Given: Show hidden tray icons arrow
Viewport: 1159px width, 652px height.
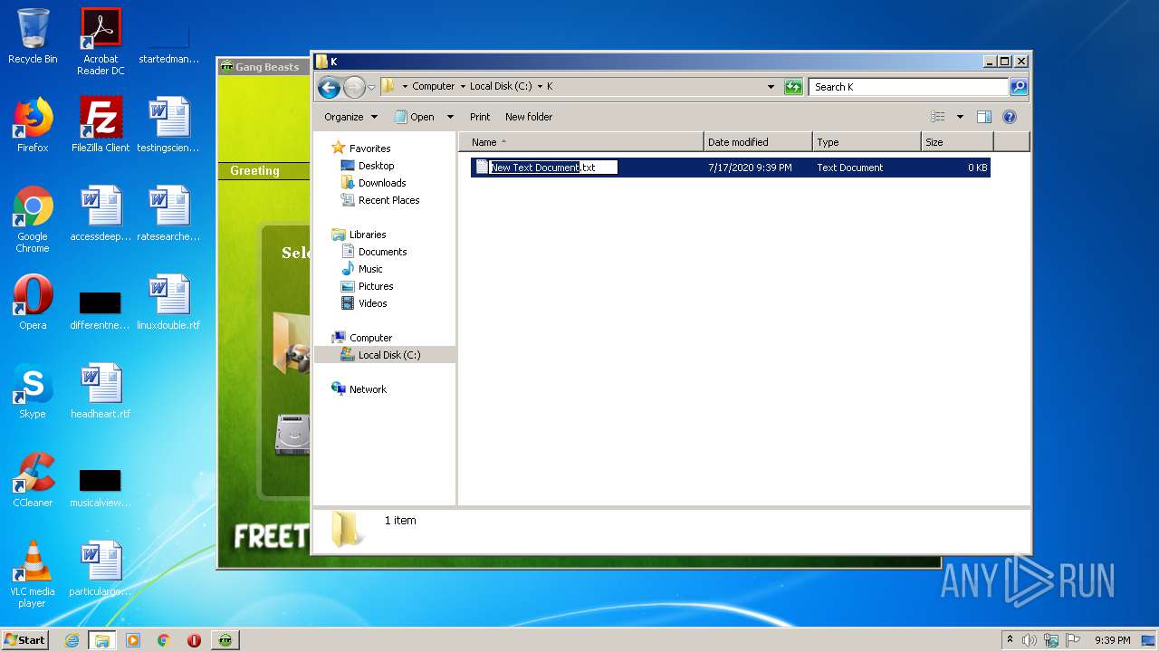Looking at the screenshot, I should tap(1010, 640).
